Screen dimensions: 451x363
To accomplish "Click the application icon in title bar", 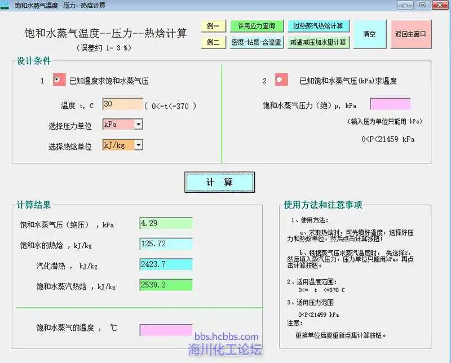I will point(5,5).
